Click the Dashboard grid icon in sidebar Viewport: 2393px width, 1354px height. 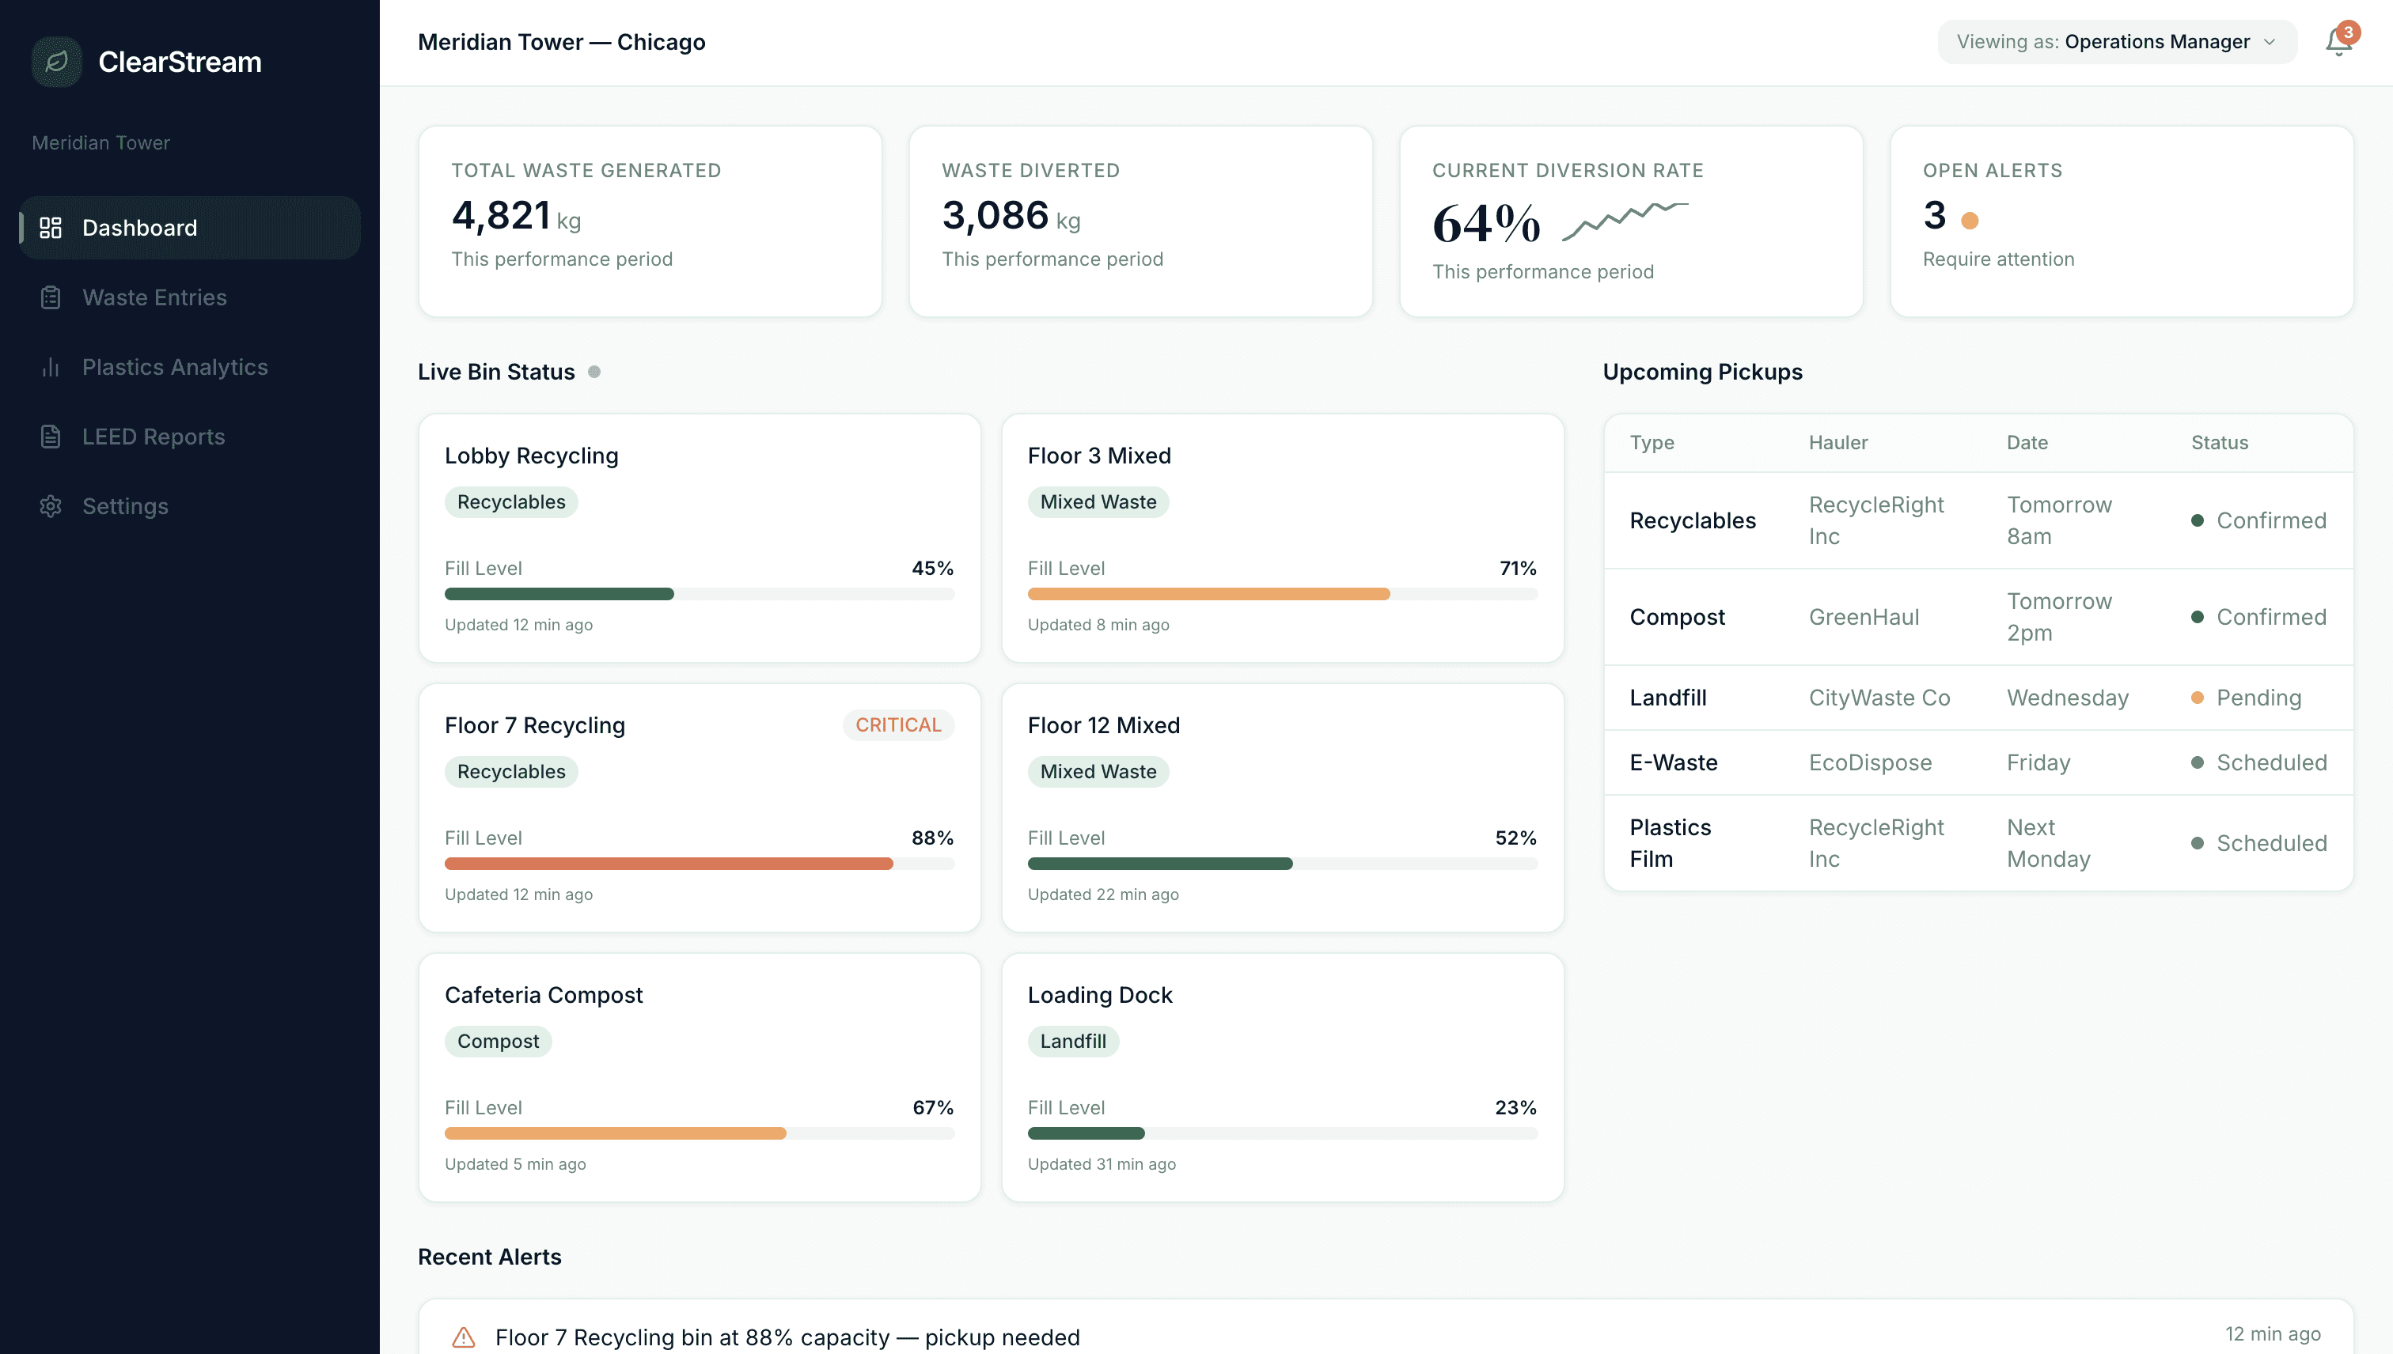point(50,228)
